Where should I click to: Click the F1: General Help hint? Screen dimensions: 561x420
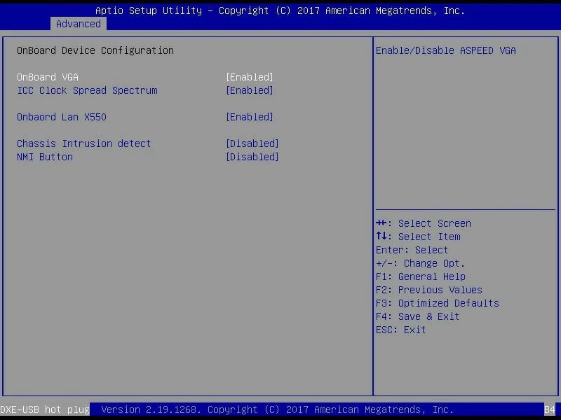(x=420, y=276)
